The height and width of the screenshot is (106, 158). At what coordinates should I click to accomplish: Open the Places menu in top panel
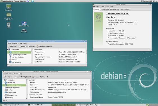click(x=16, y=1)
